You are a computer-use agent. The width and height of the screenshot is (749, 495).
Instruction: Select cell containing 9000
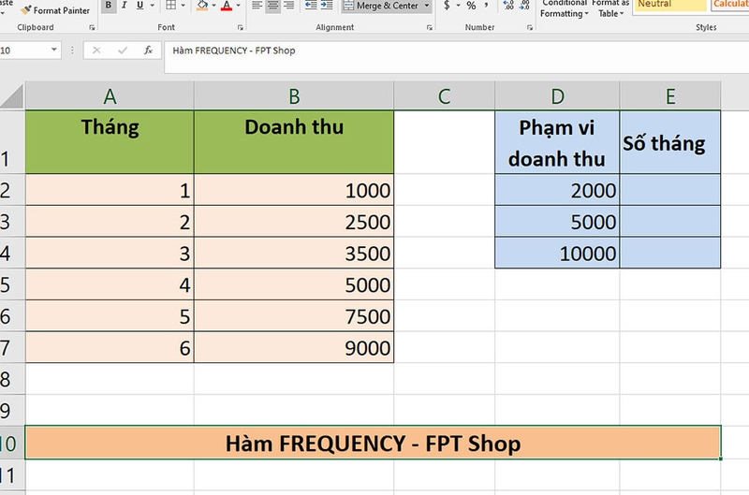(x=294, y=347)
